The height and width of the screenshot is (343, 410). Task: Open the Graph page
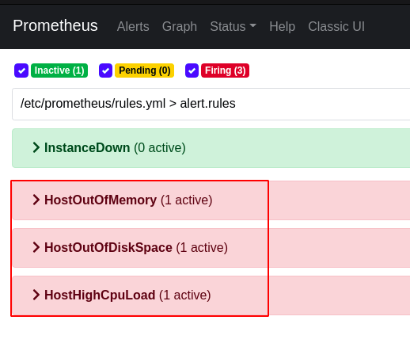(180, 26)
